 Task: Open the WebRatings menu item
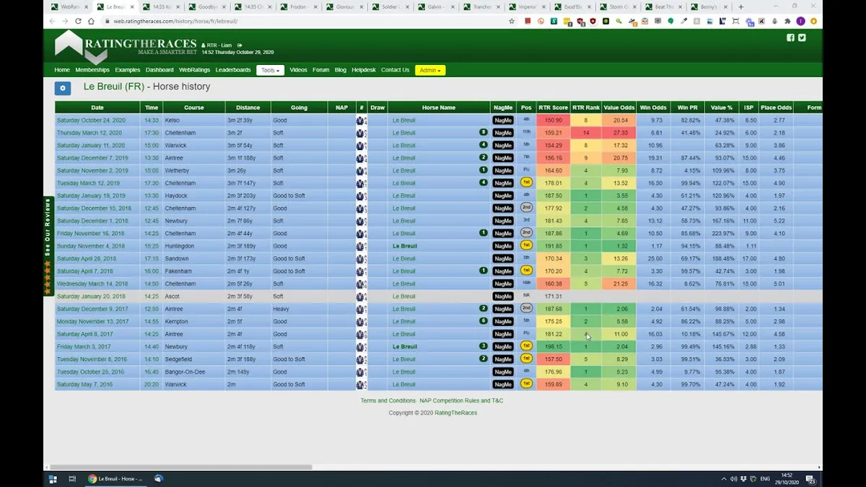tap(194, 70)
